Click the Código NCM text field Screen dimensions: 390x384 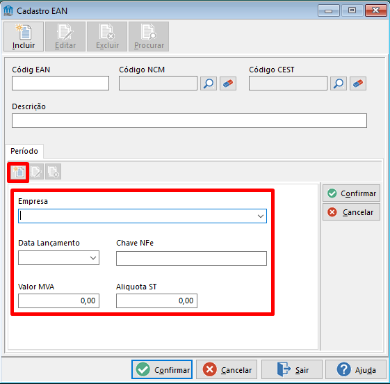click(158, 83)
